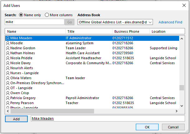Sort by the Business Phone column header
Screen dimensions: 190x134
point(131,31)
